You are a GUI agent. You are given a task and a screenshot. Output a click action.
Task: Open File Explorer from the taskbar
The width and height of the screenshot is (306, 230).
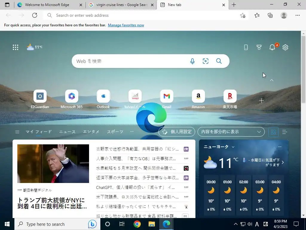coord(152,224)
